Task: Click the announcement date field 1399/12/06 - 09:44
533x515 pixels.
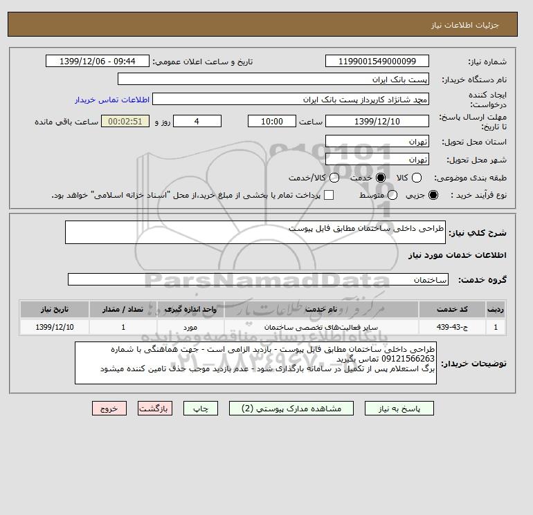Action: pos(98,61)
